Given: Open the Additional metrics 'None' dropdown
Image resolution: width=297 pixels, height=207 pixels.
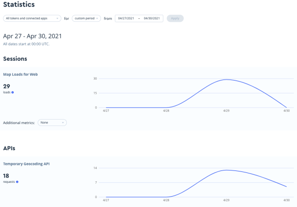Looking at the screenshot, I should pos(52,123).
